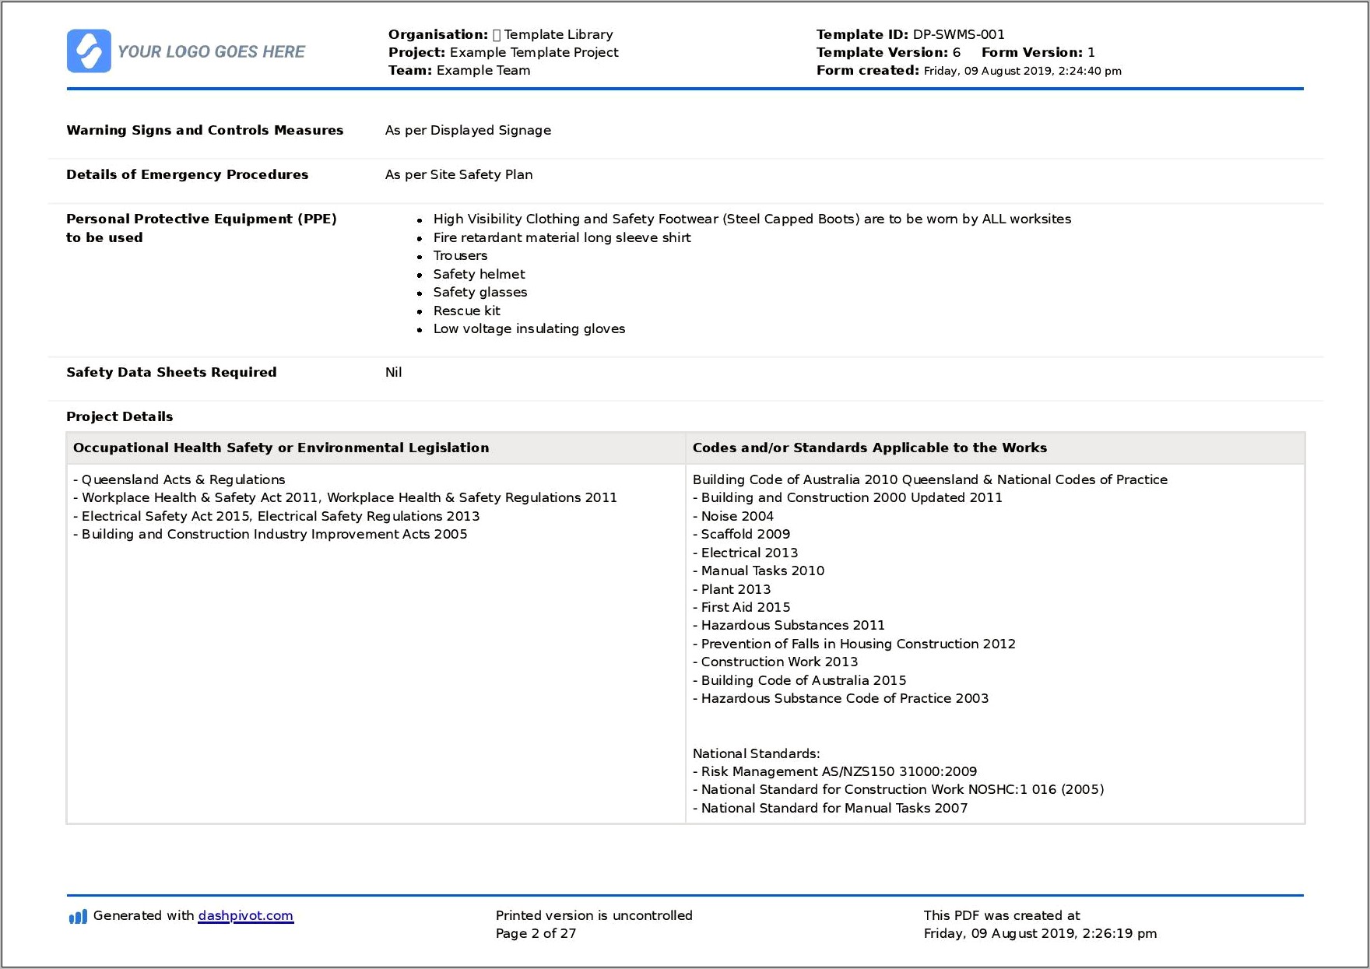The image size is (1370, 969).
Task: Click 'Risk Management AS/NZS150 31000:2009' entry
Action: pos(834,771)
